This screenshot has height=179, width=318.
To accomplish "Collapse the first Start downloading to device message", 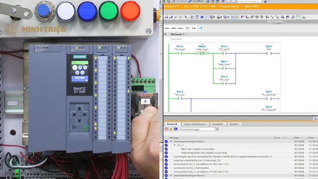I will [x=171, y=141].
